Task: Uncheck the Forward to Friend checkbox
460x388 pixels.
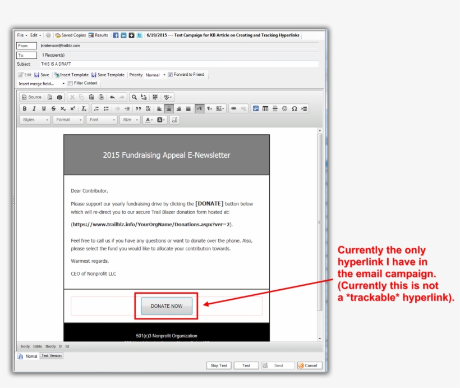Action: [169, 74]
